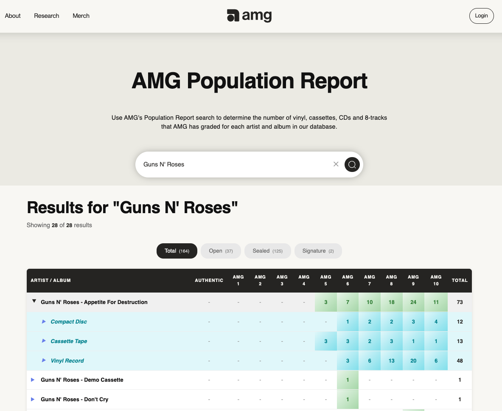Switch to the Sealed filter tab
Viewport: 502px width, 411px height.
coord(267,251)
